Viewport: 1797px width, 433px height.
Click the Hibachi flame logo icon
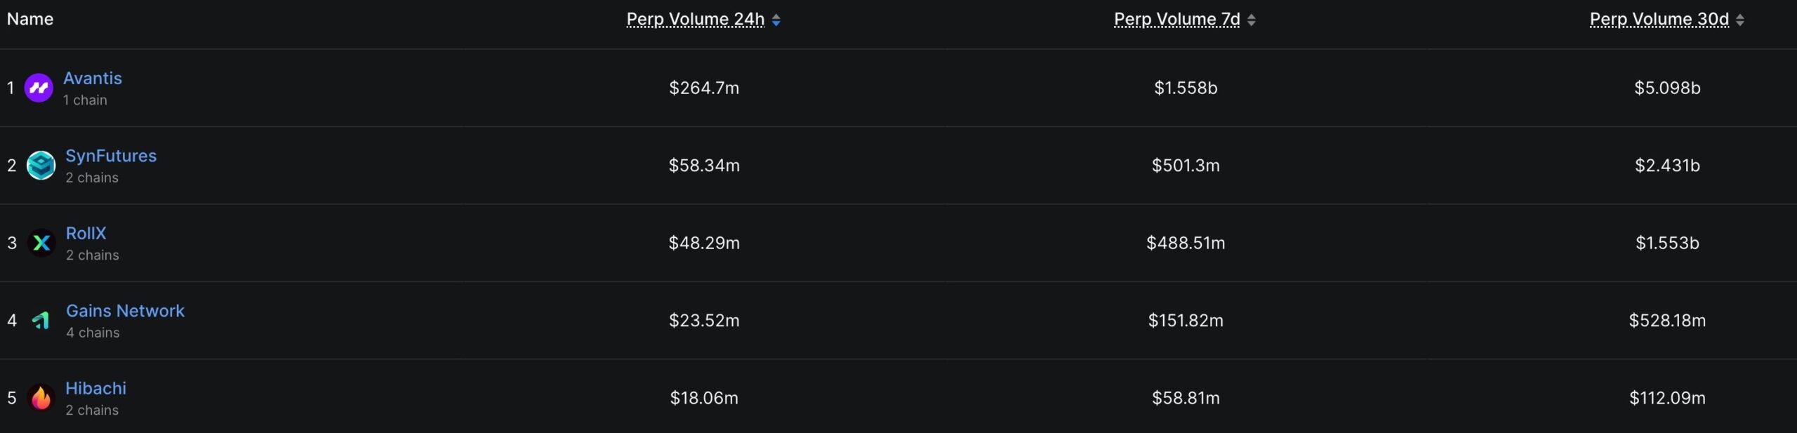point(41,398)
